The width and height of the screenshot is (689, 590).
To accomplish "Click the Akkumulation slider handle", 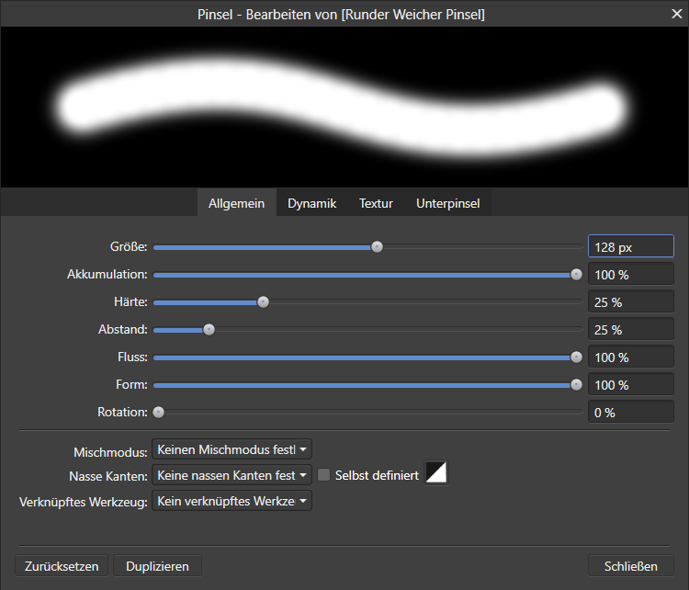I will tap(576, 275).
